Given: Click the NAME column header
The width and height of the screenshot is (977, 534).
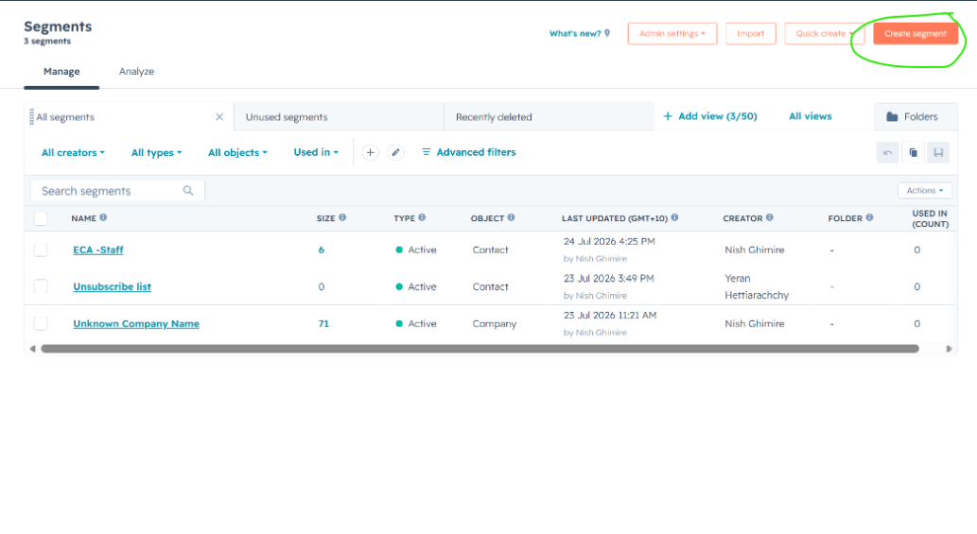Looking at the screenshot, I should tap(83, 218).
